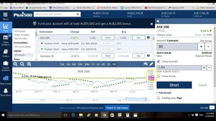Click the chart zoom out magnifier
This screenshot has width=216, height=121.
click(x=15, y=64)
